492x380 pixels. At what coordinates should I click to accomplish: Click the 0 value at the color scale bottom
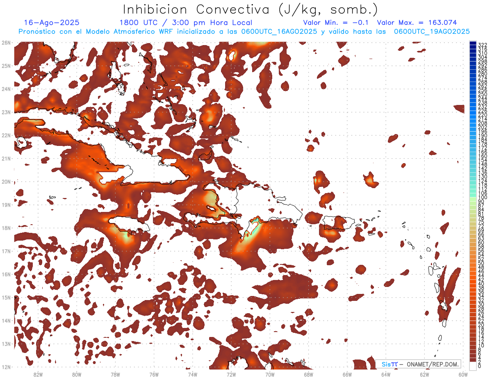pyautogui.click(x=480, y=366)
